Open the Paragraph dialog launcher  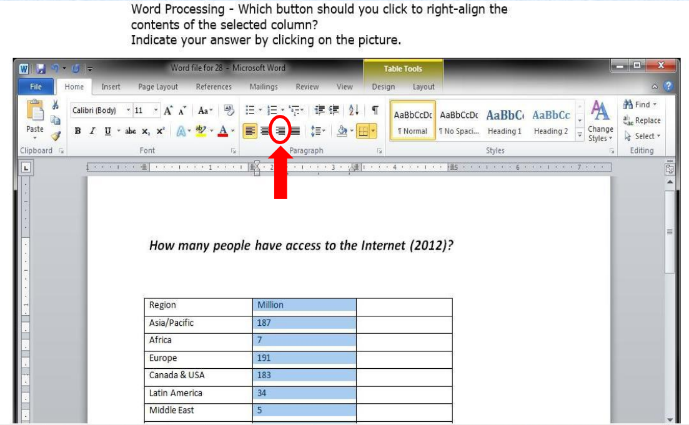click(x=379, y=150)
